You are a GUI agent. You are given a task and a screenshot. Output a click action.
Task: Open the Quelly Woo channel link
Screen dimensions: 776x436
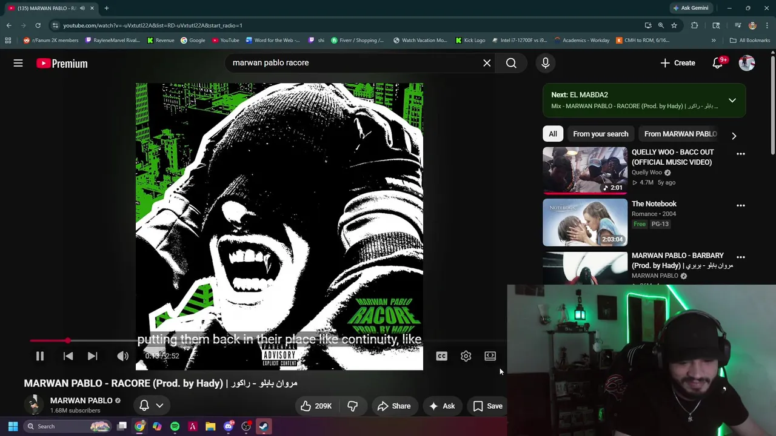[x=647, y=173]
